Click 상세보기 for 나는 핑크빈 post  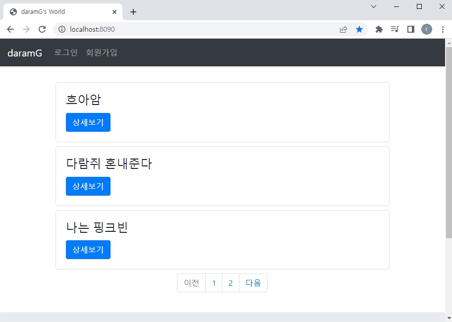coord(88,250)
